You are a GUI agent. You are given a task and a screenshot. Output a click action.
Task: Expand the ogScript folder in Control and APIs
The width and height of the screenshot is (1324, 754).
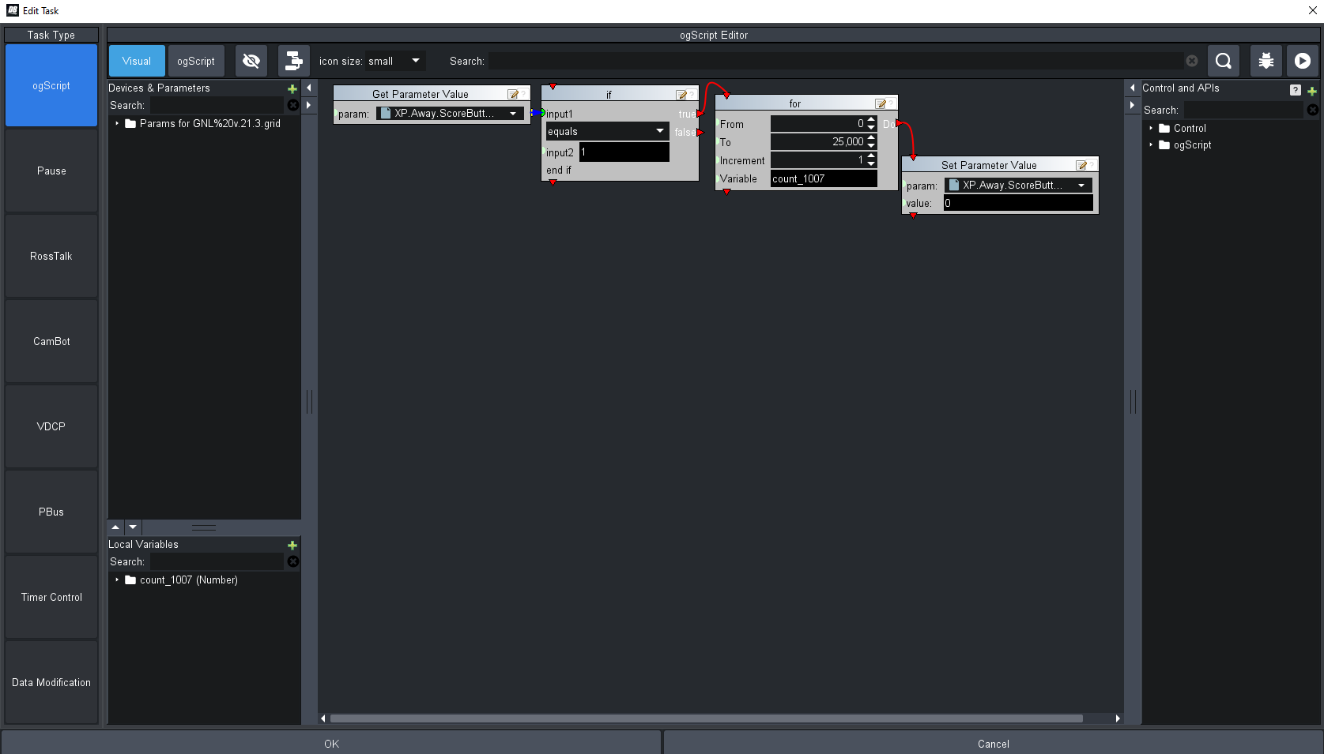coord(1151,144)
